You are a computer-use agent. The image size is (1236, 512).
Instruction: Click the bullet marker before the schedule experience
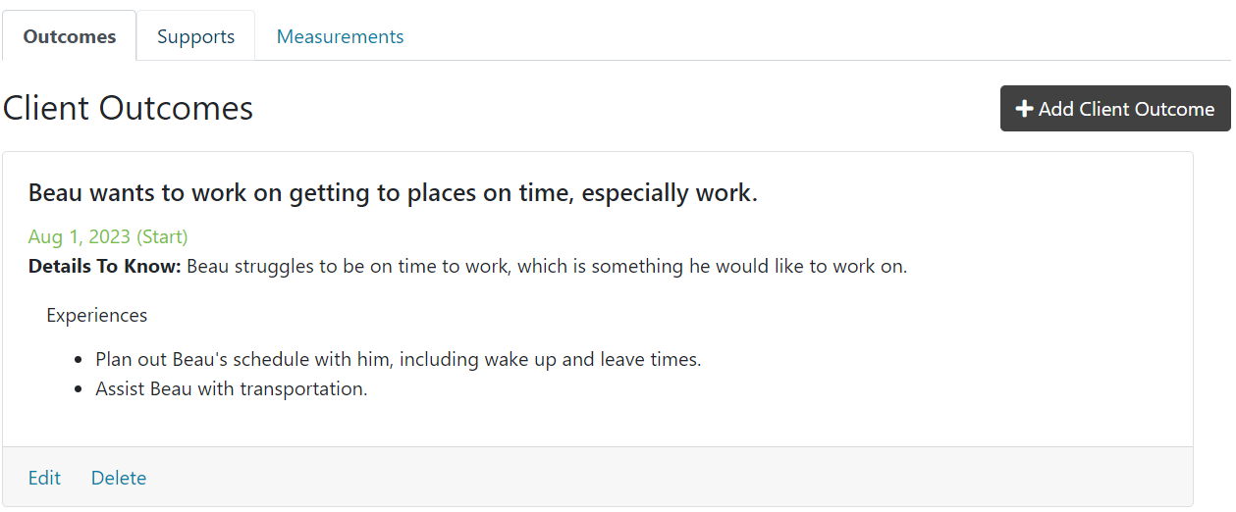[79, 360]
